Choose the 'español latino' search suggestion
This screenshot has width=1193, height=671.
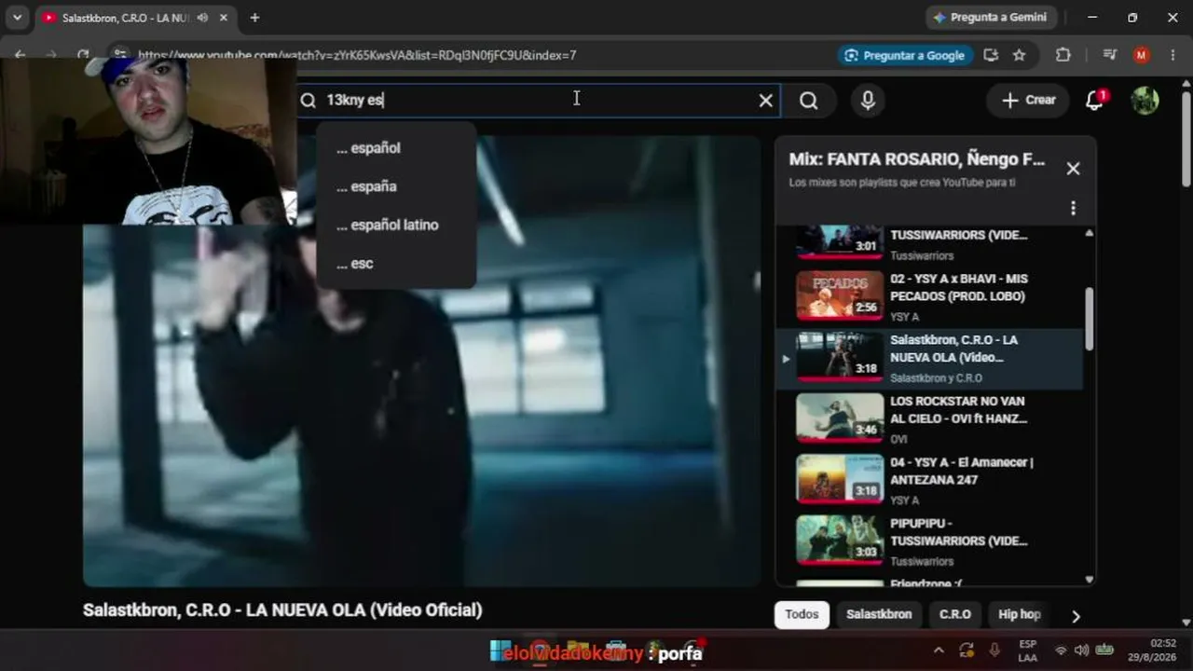396,225
